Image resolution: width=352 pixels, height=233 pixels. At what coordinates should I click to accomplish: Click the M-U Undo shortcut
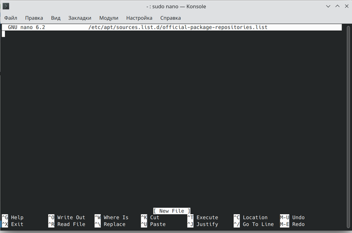pos(292,218)
